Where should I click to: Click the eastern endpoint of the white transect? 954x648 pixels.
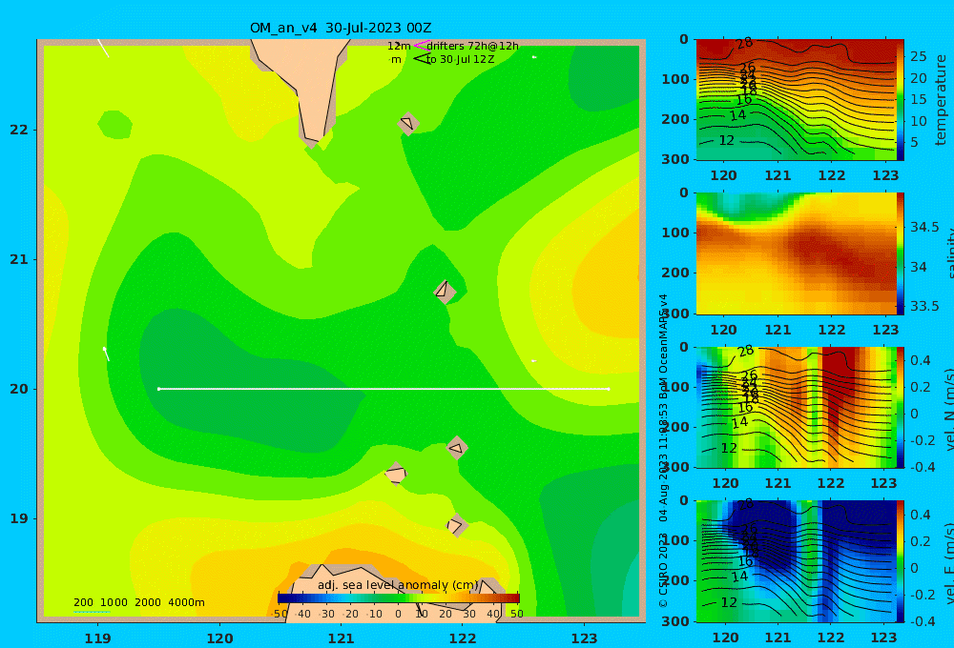[609, 389]
